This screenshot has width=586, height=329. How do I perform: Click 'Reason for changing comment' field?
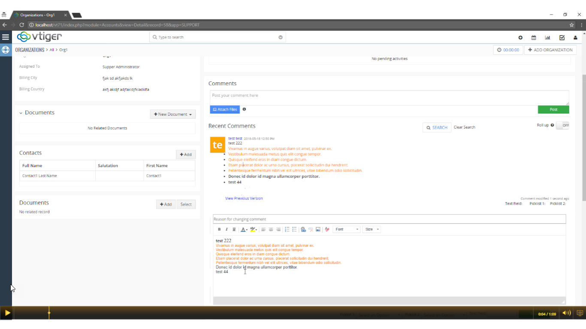[390, 219]
